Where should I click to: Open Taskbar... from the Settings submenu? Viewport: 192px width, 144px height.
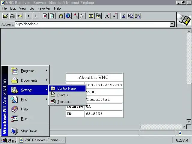pos(67,102)
